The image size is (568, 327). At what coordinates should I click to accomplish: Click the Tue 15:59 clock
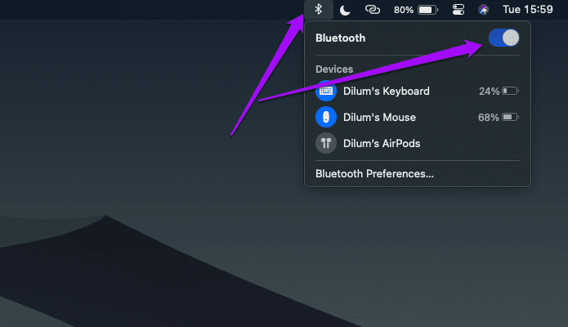pyautogui.click(x=528, y=10)
